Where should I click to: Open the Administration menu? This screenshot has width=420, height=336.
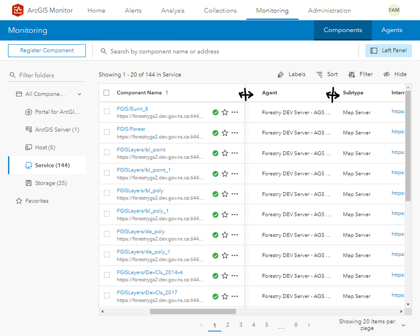tap(330, 11)
